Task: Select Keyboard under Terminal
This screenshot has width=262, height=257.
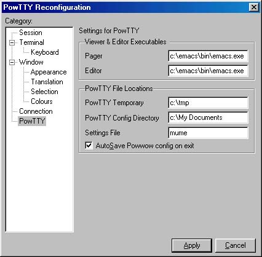Action: (45, 52)
